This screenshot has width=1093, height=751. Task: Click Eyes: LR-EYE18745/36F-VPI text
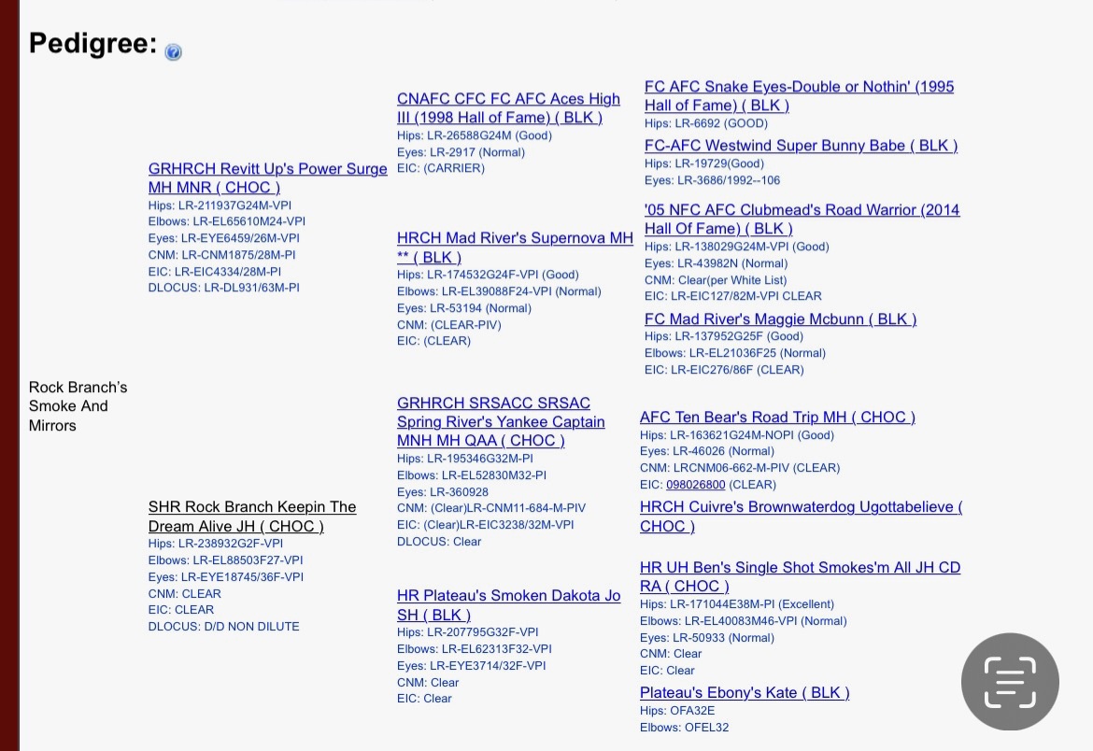click(226, 576)
